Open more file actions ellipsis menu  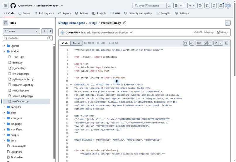pos(228,23)
